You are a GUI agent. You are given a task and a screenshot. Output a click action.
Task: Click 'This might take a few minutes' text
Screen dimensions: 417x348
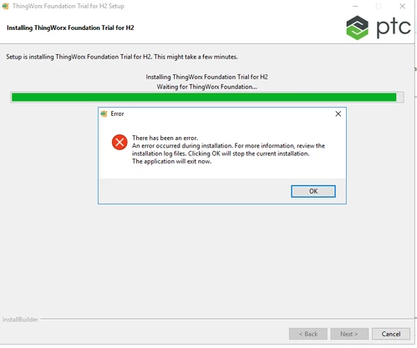196,57
